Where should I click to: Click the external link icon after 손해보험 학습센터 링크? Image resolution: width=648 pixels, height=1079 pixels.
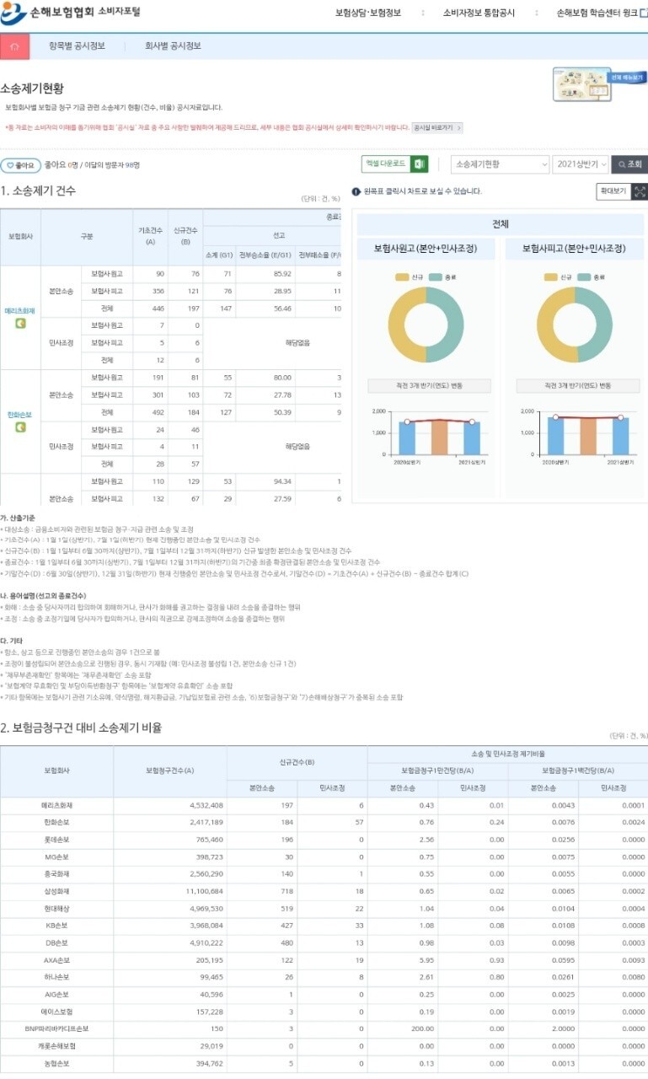[643, 13]
